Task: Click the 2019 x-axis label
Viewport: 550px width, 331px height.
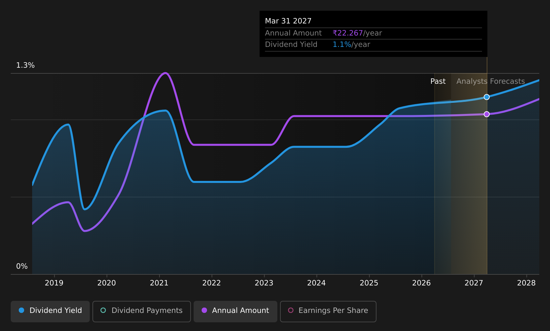Action: [x=54, y=283]
